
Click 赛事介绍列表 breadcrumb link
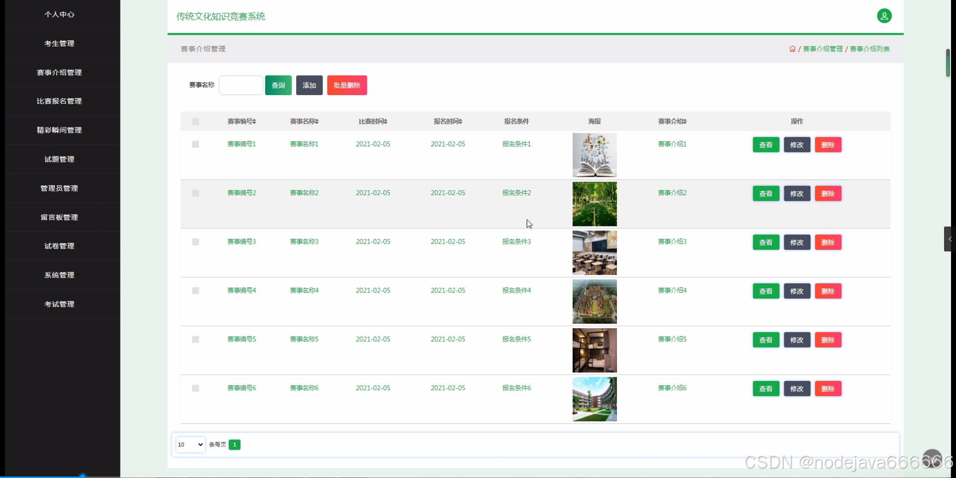click(x=869, y=49)
